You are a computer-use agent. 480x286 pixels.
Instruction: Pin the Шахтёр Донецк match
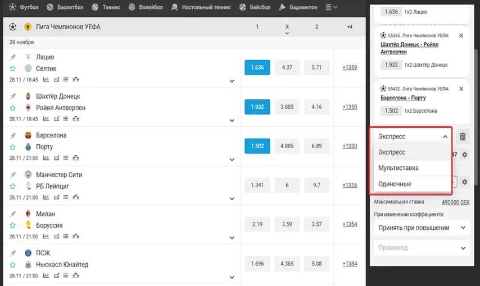12,96
